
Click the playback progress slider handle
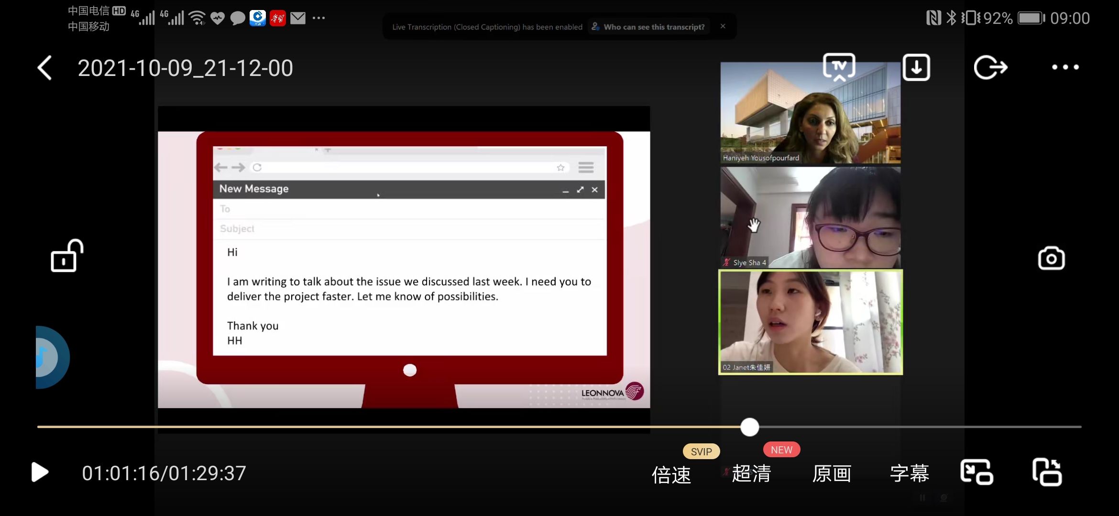pyautogui.click(x=749, y=427)
